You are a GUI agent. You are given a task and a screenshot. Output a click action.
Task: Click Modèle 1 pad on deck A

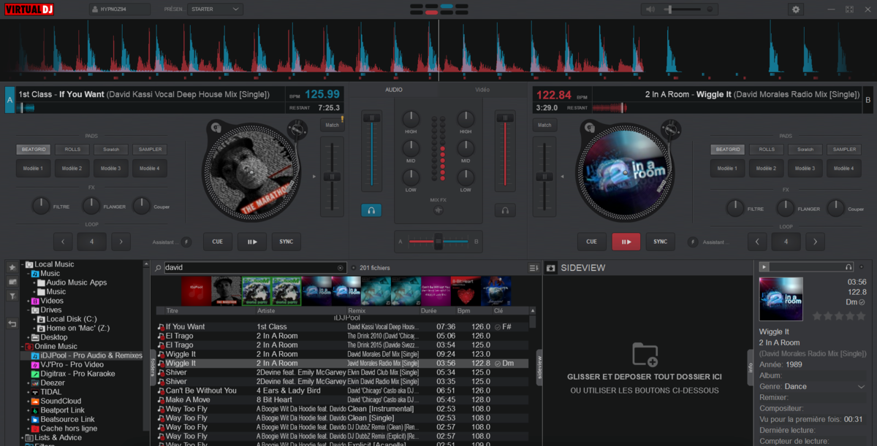point(33,169)
